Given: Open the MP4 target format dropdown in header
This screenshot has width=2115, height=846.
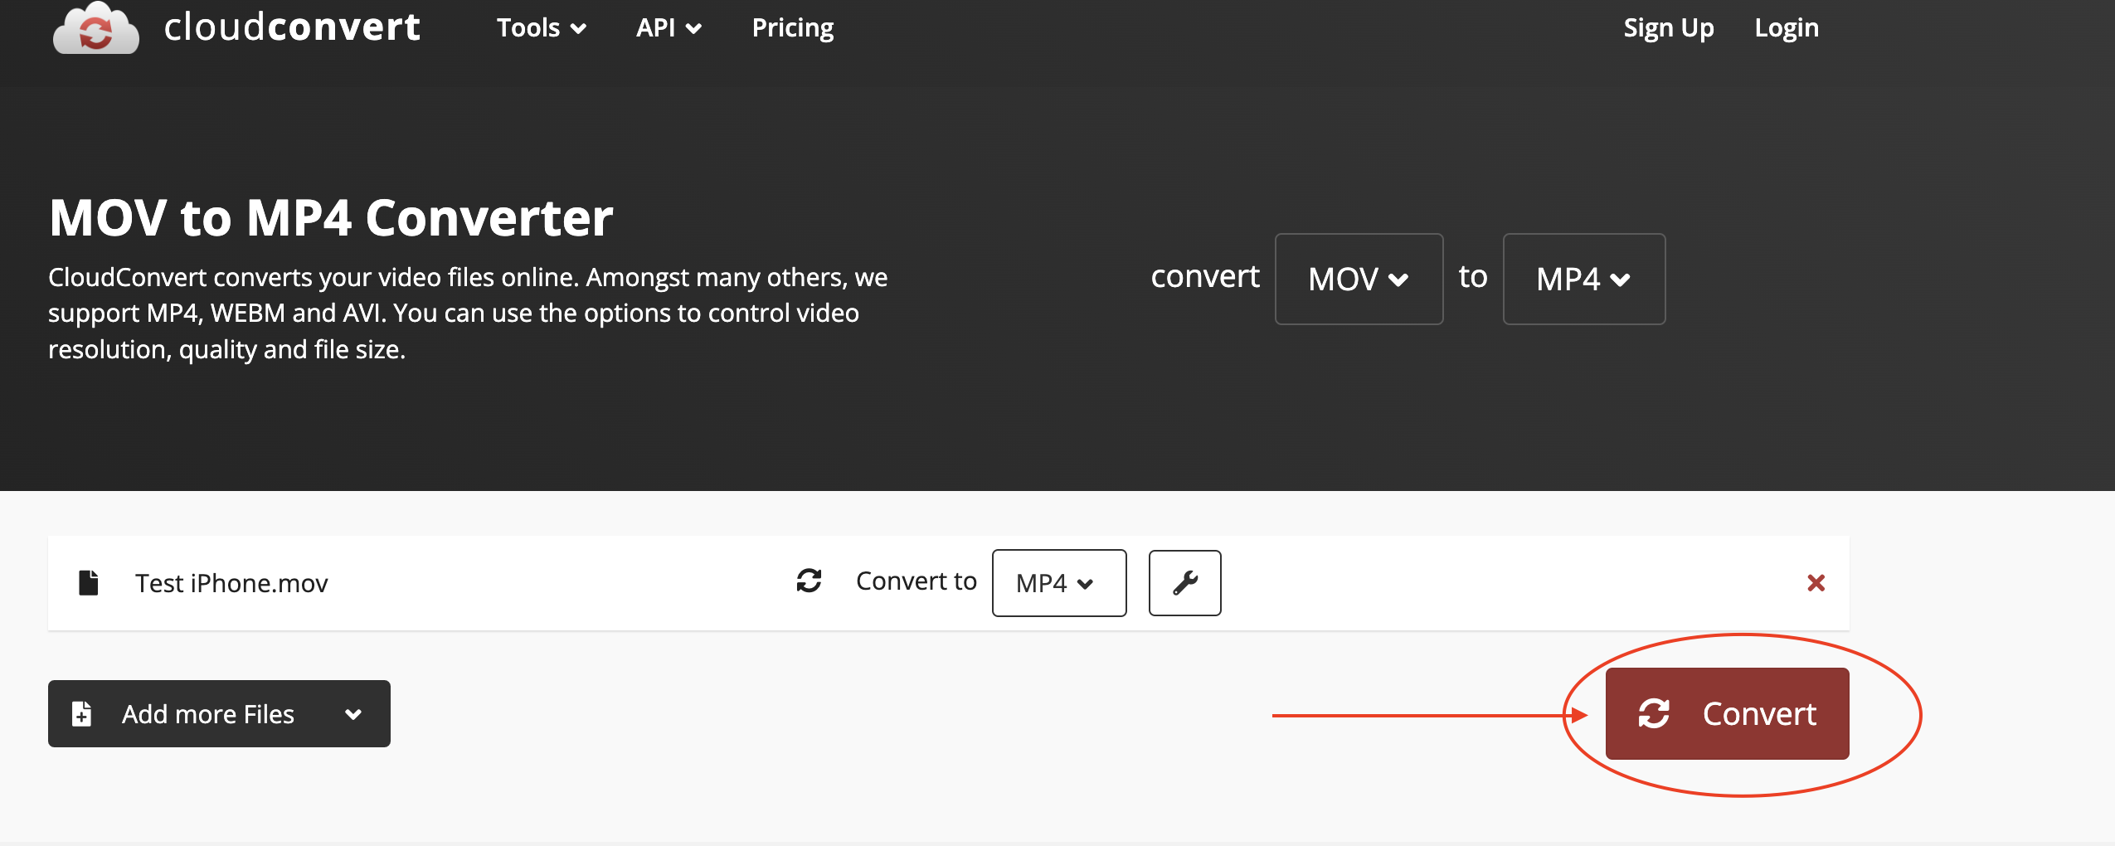Looking at the screenshot, I should pyautogui.click(x=1583, y=279).
